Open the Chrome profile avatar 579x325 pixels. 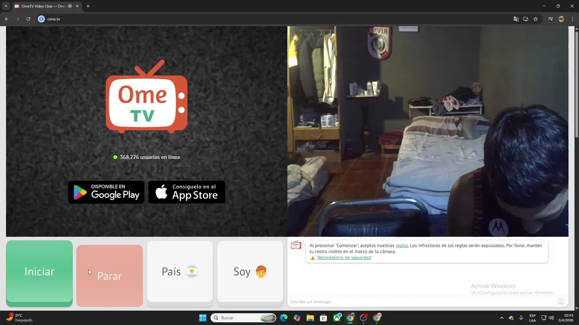point(561,19)
